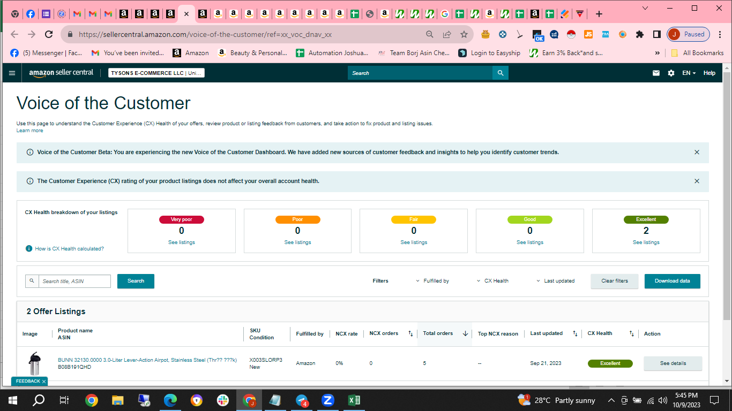The image size is (732, 411).
Task: Open File Explorer from the taskbar
Action: coord(118,400)
